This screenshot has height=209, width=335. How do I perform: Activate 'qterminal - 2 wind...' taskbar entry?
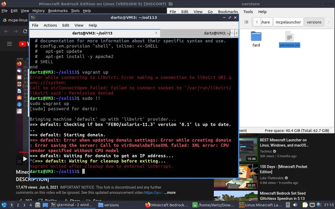[x=72, y=205]
